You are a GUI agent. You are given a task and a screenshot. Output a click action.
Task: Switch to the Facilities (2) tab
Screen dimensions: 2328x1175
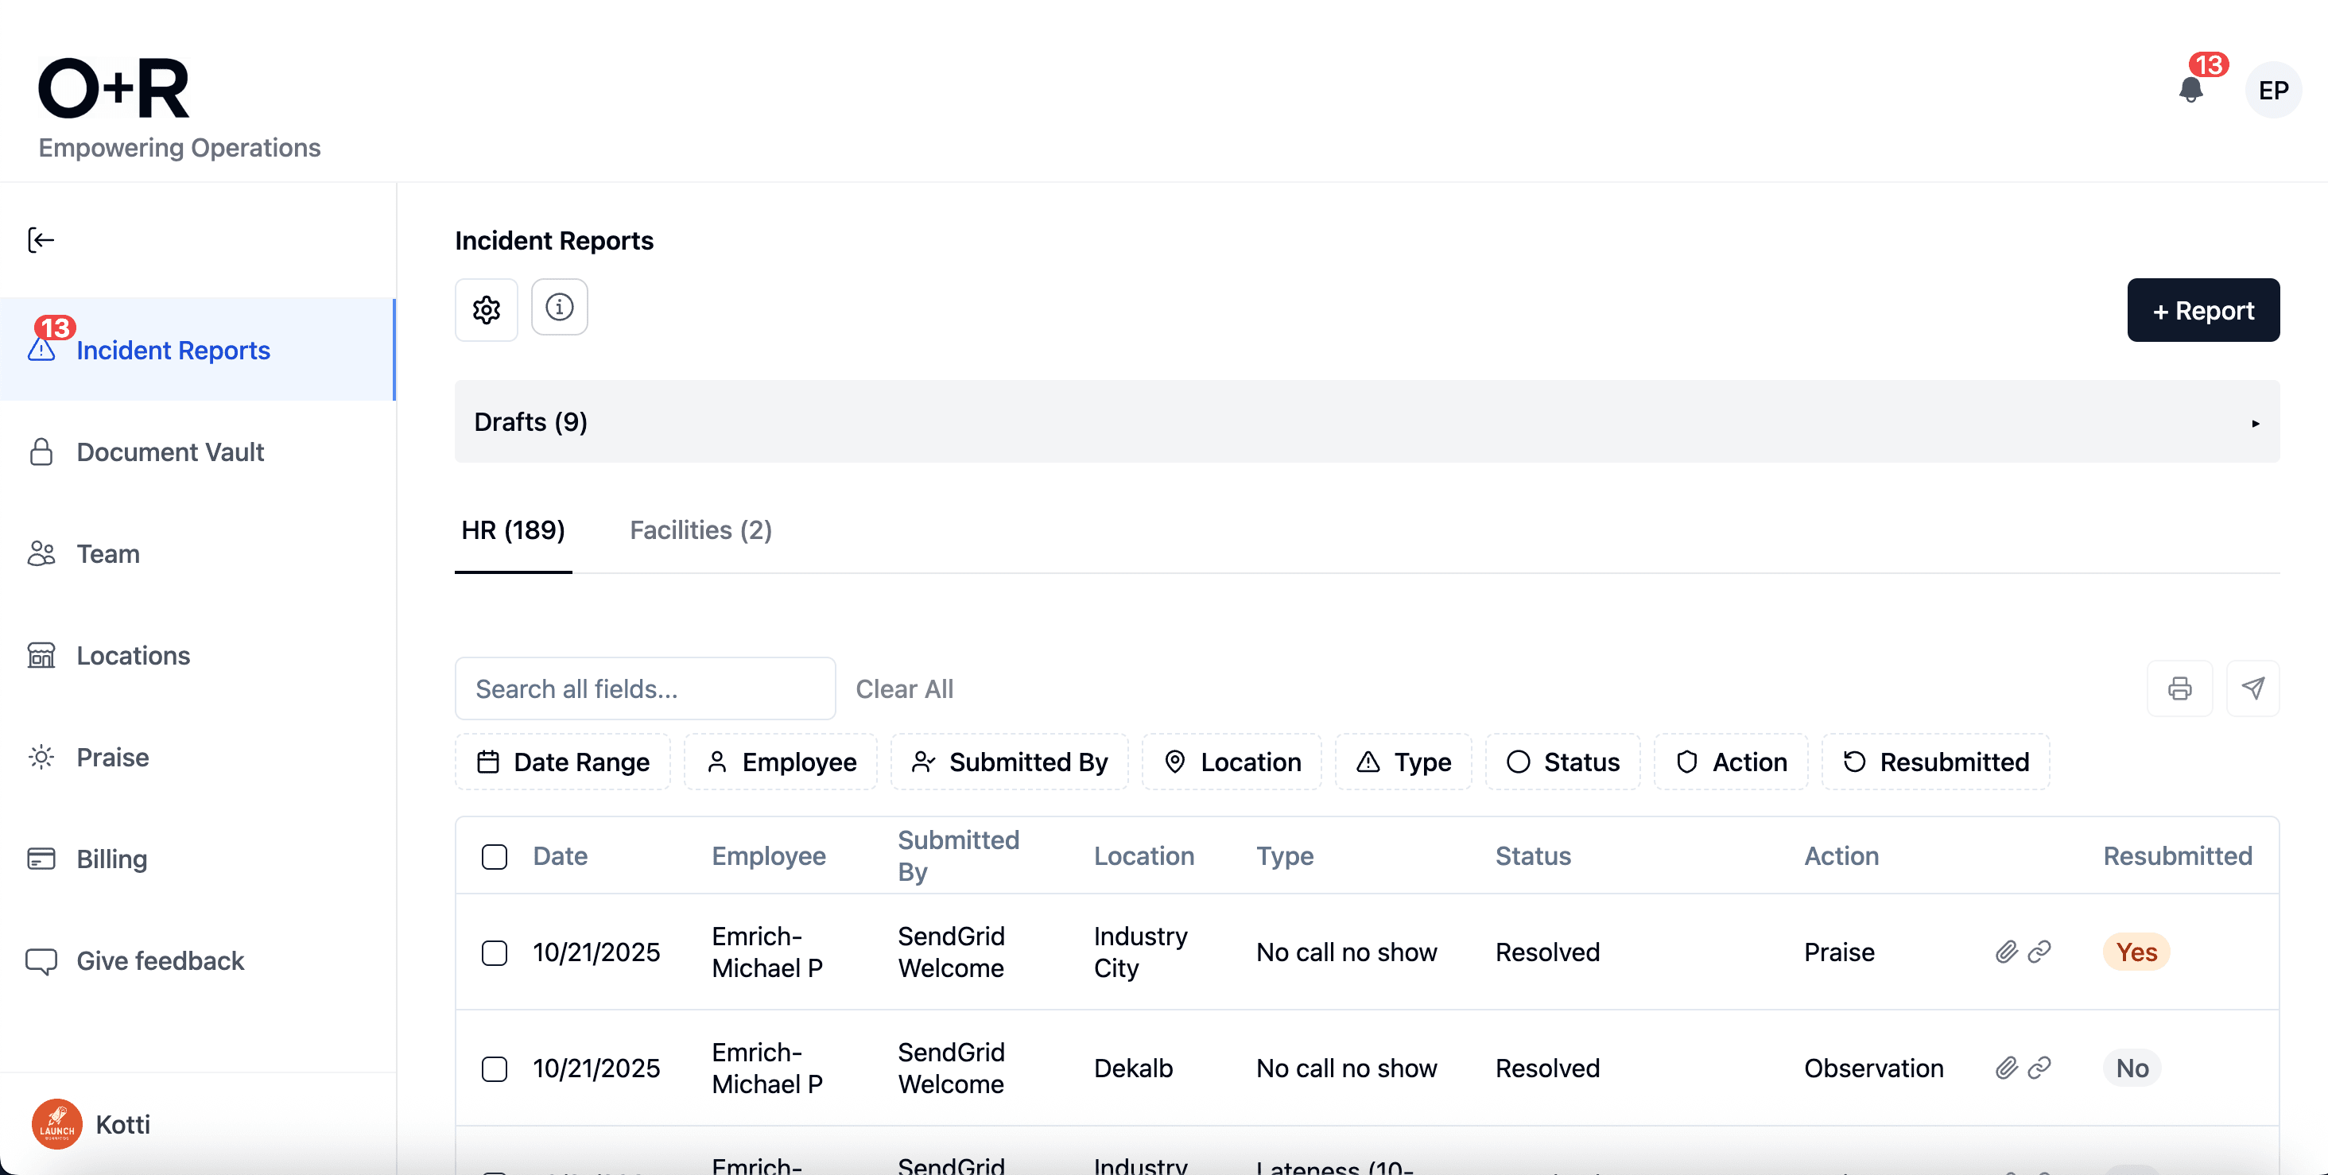click(700, 529)
